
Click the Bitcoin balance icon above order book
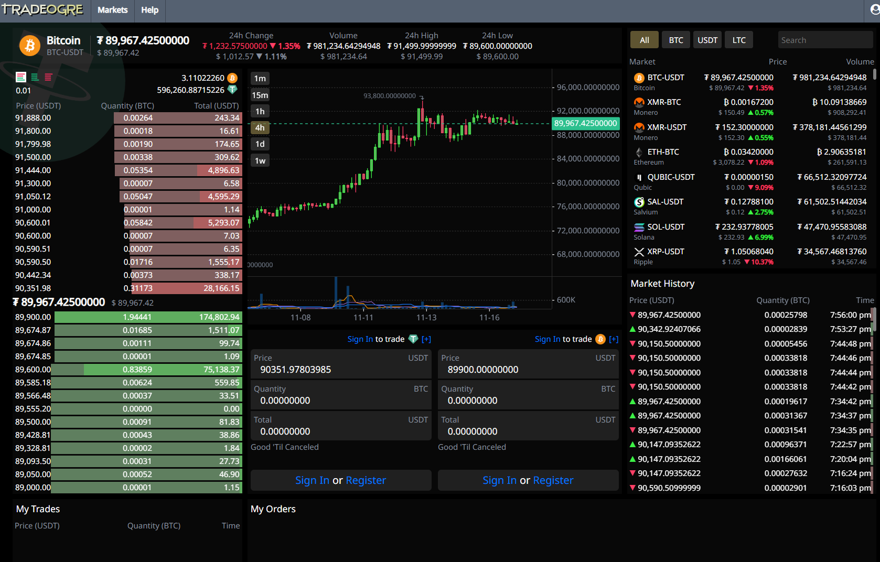pyautogui.click(x=232, y=78)
